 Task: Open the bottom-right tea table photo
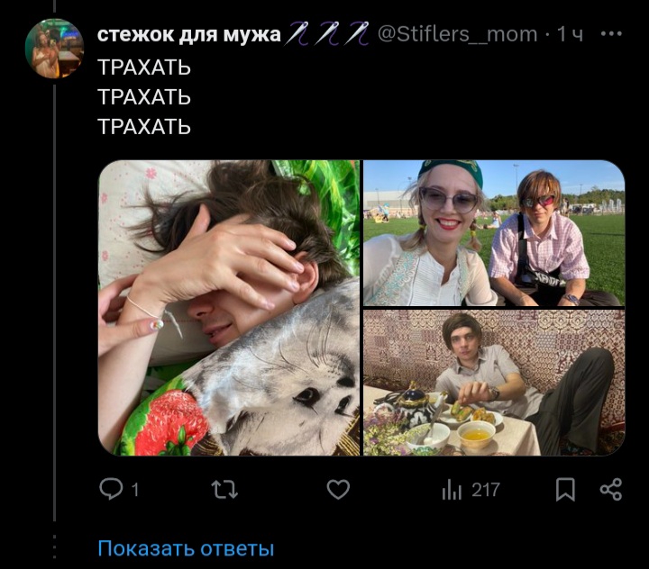(x=494, y=383)
